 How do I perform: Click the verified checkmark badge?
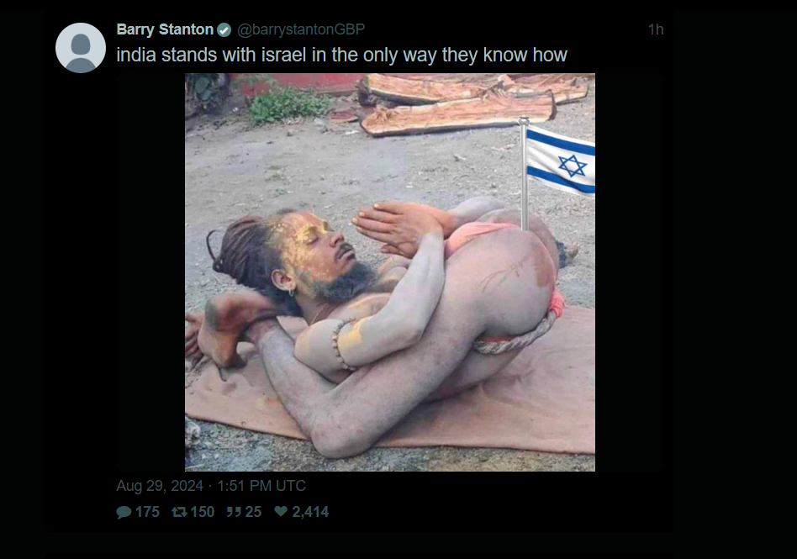click(x=224, y=30)
